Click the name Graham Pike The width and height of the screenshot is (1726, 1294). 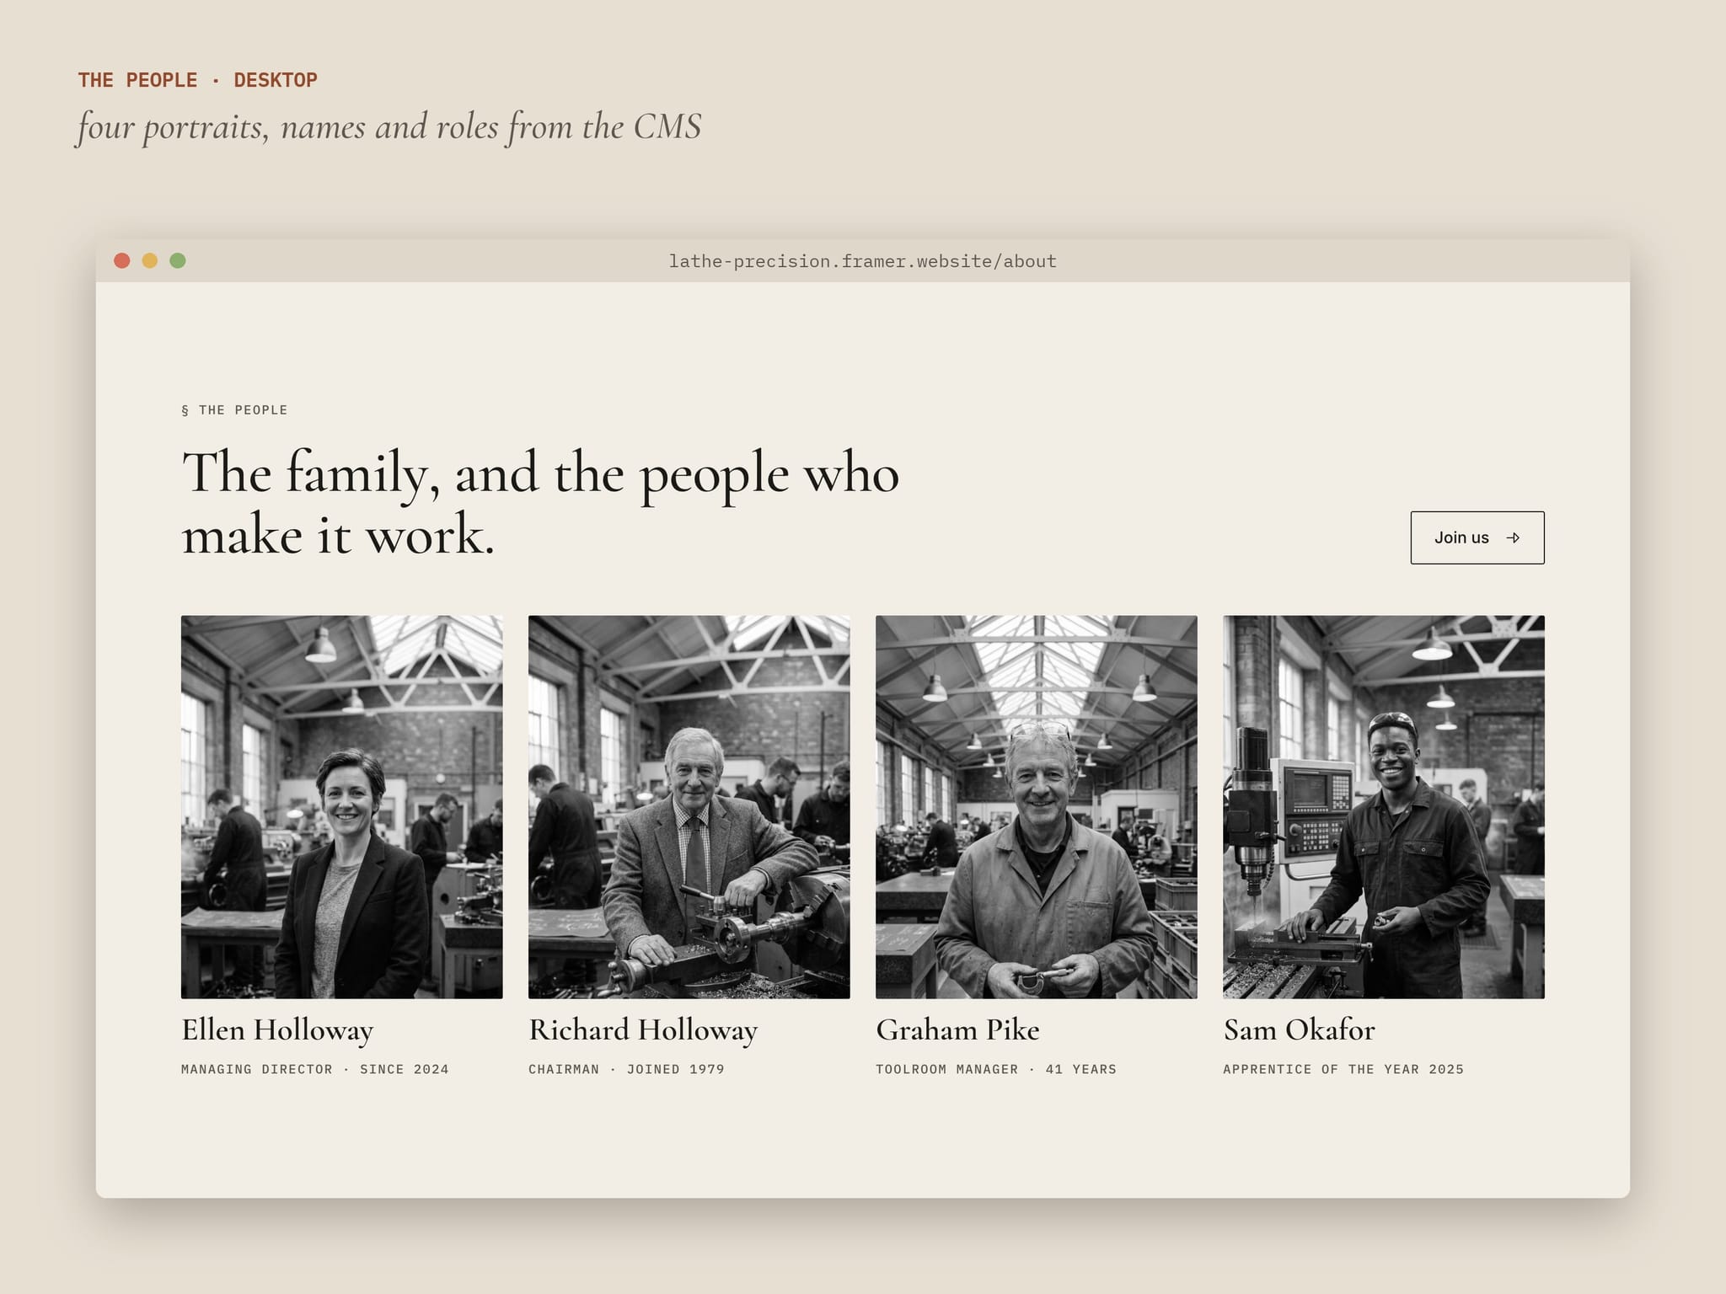(957, 1029)
